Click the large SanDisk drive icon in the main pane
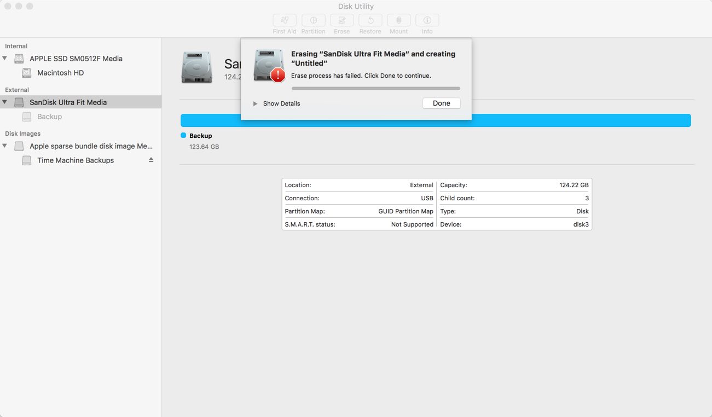712x417 pixels. click(x=197, y=67)
